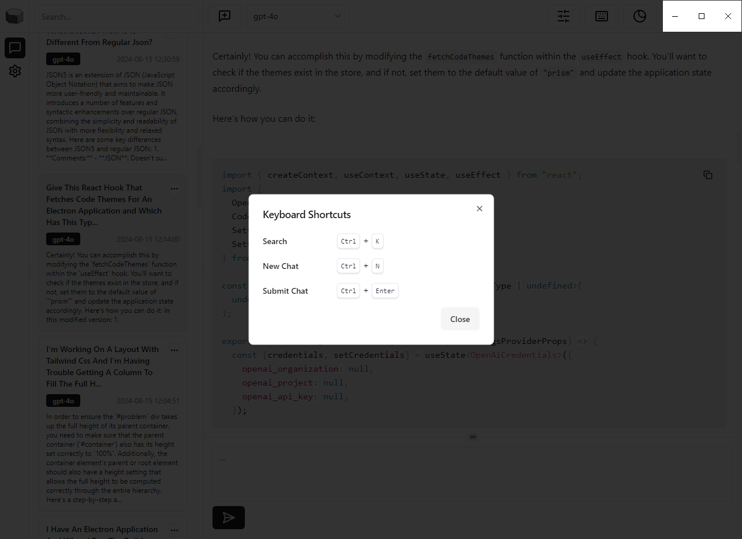Grab the resize handle above message input
The image size is (742, 539).
tap(472, 437)
